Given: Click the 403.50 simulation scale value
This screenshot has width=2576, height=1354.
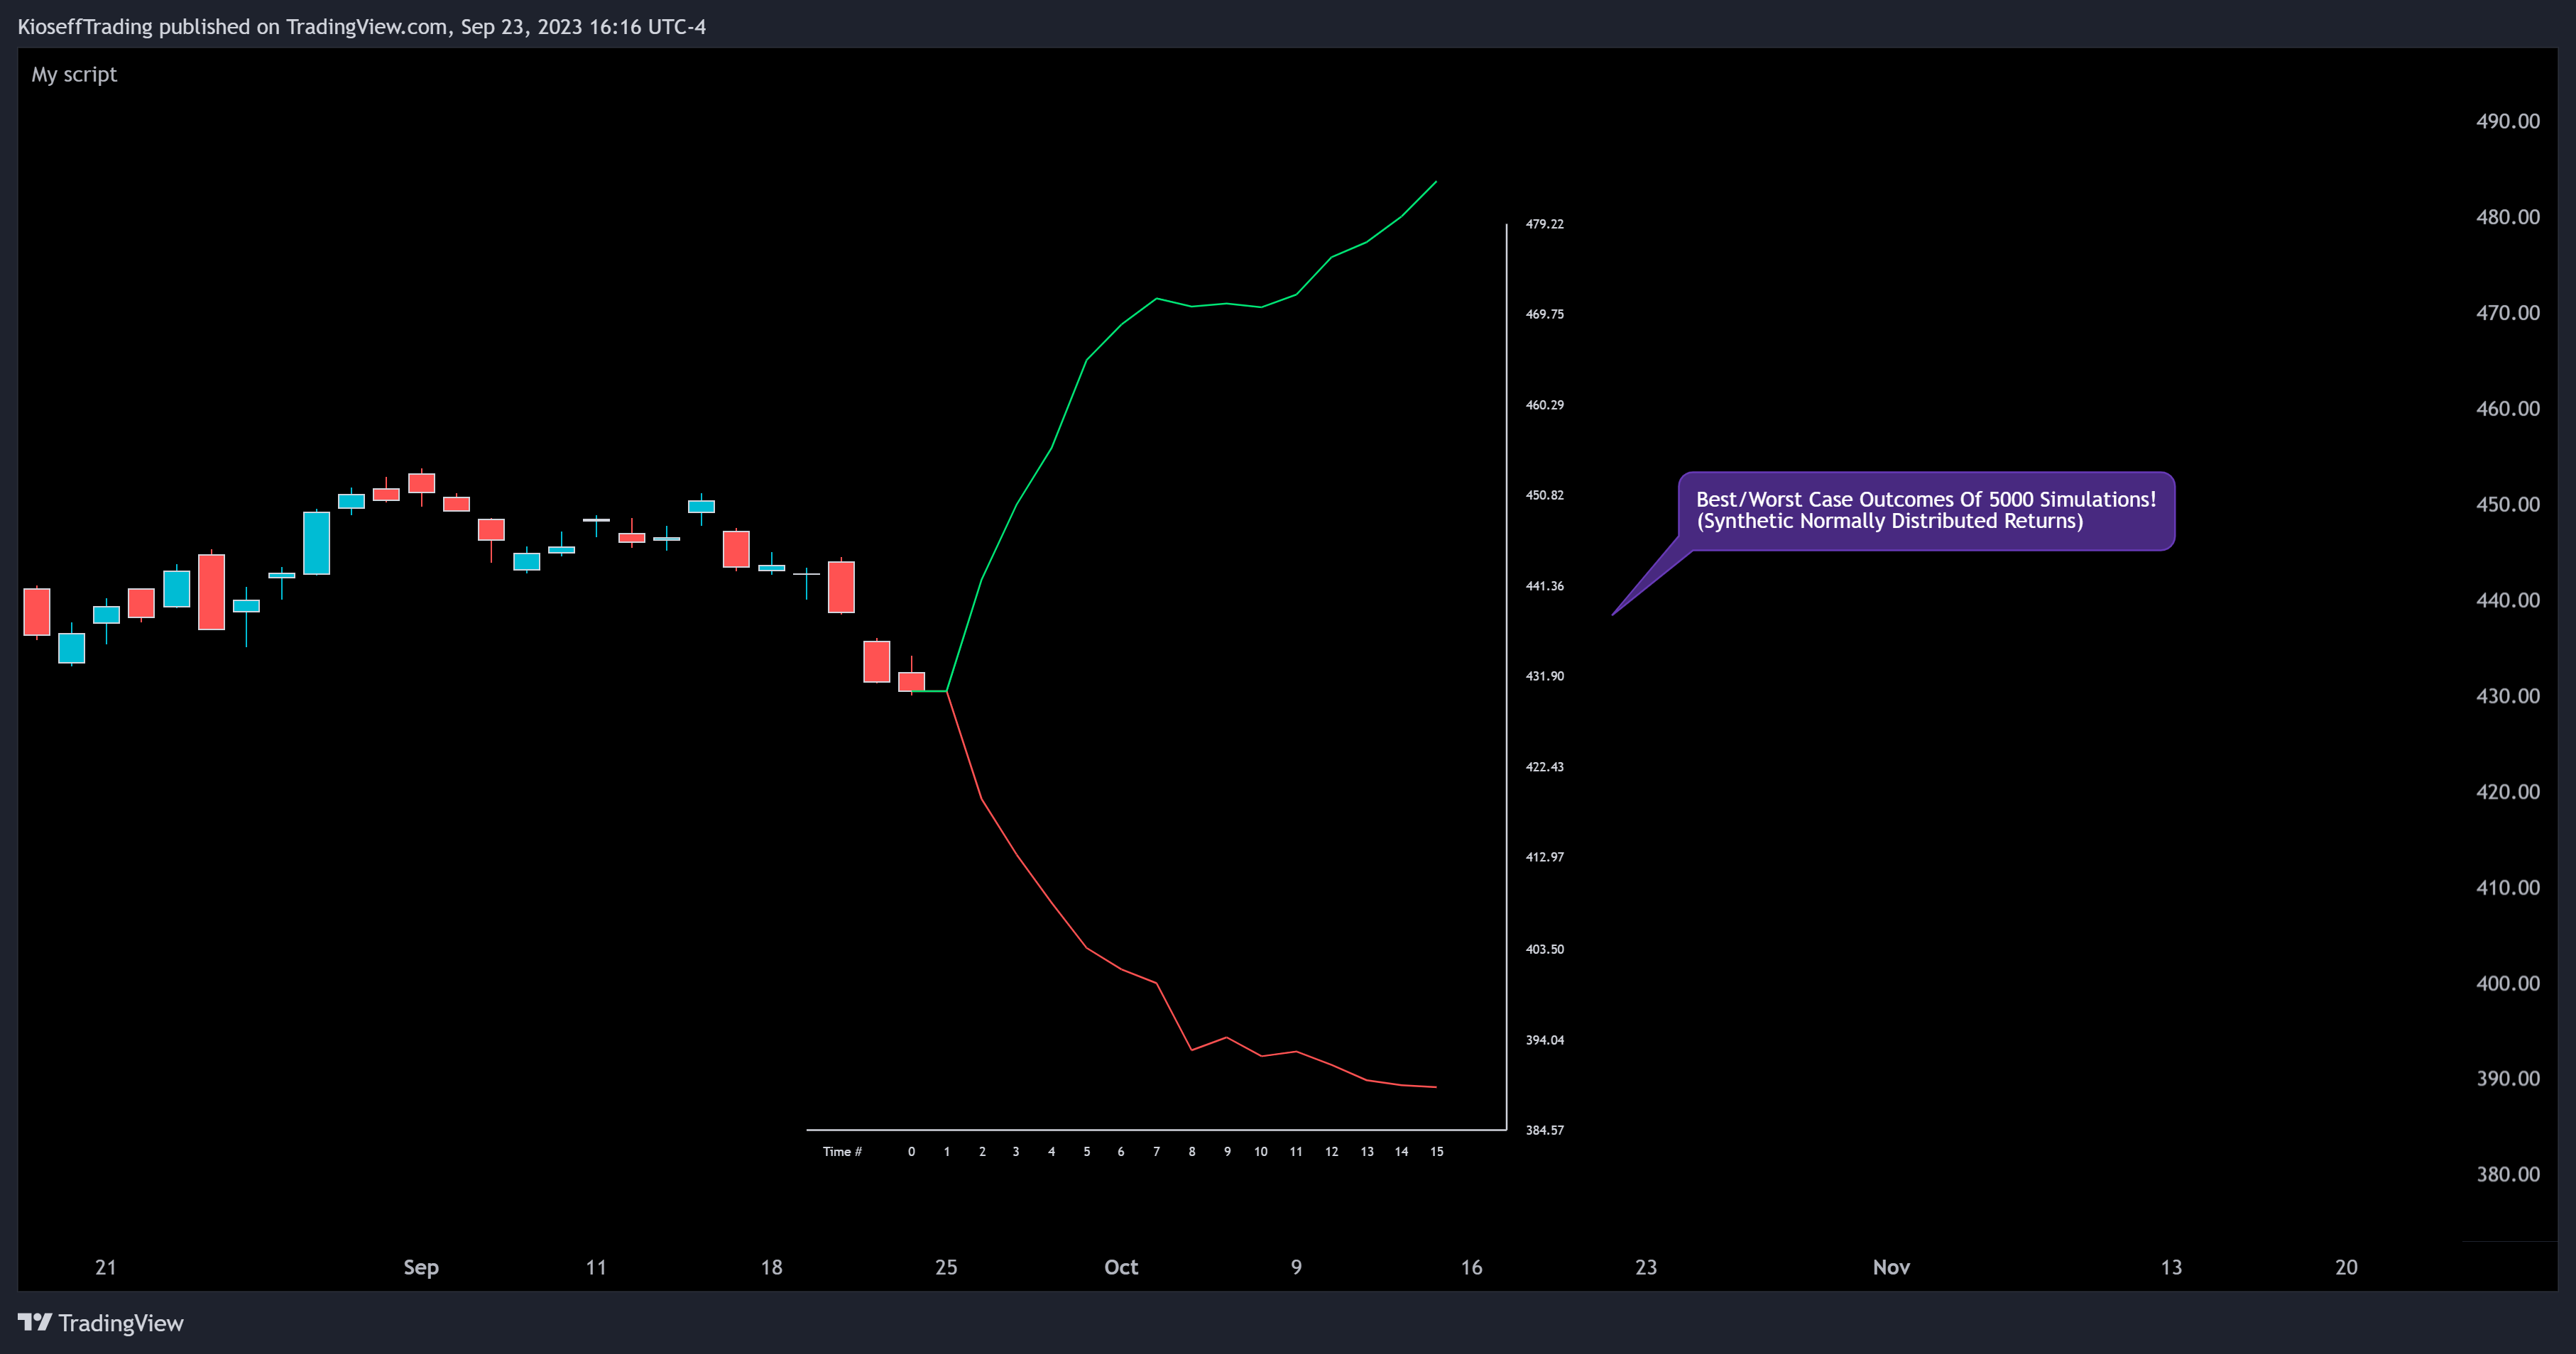Looking at the screenshot, I should click(x=1545, y=950).
